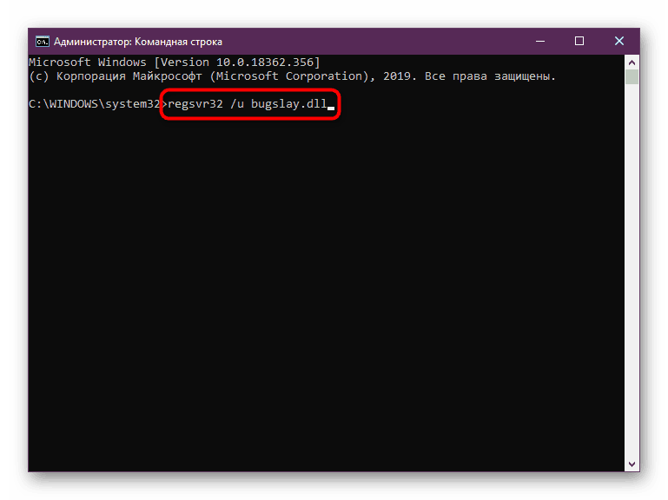Click the scrollbar down arrow
Image resolution: width=668 pixels, height=500 pixels.
point(632,464)
